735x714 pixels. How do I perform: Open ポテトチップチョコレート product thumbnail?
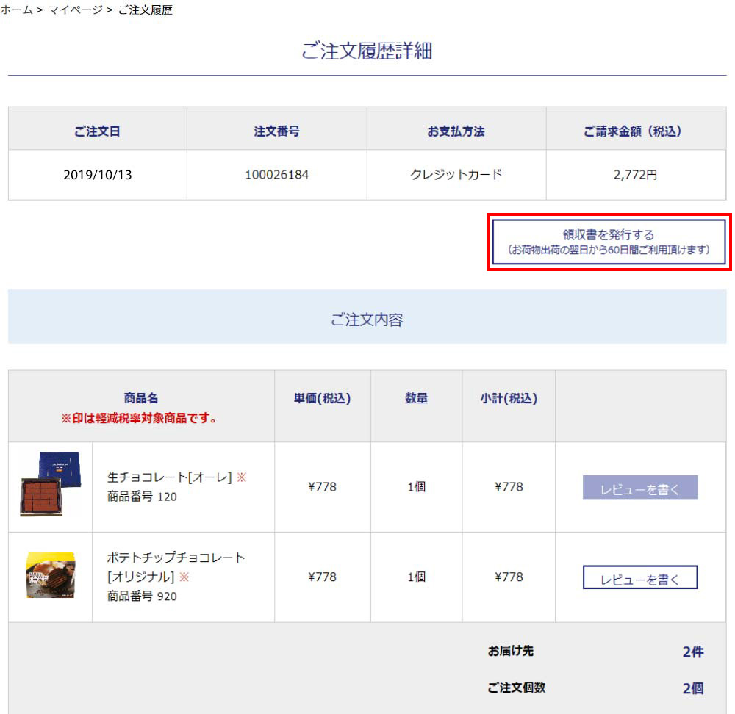(50, 575)
